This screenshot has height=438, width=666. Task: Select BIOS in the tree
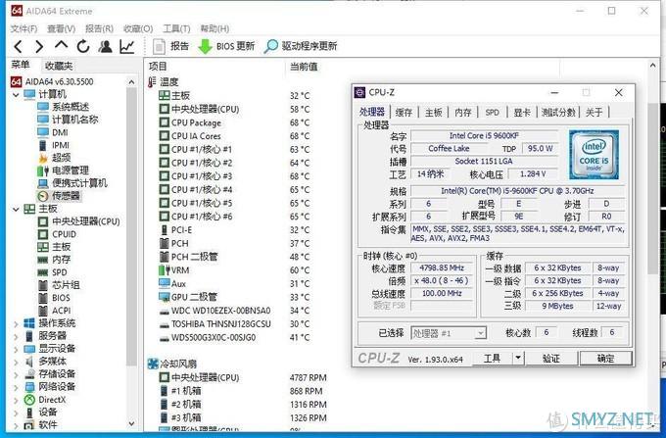pos(54,298)
